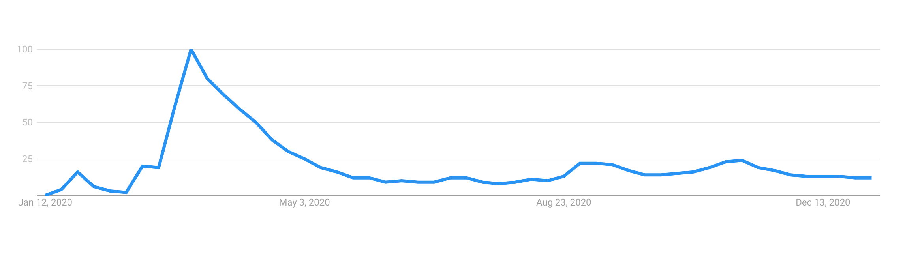Click the 50 y-axis label

pyautogui.click(x=28, y=122)
